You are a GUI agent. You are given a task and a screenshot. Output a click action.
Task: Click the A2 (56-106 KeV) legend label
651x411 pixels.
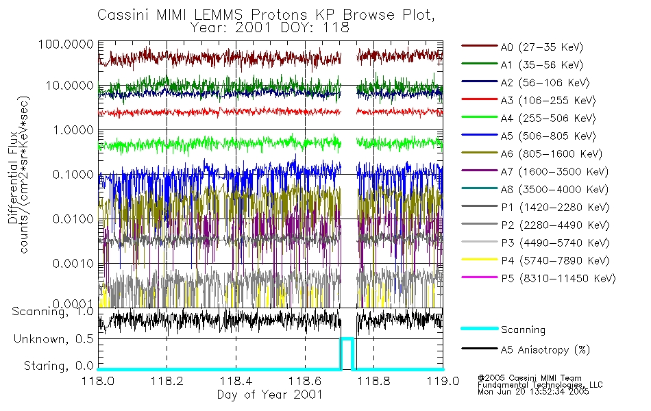[x=545, y=83]
